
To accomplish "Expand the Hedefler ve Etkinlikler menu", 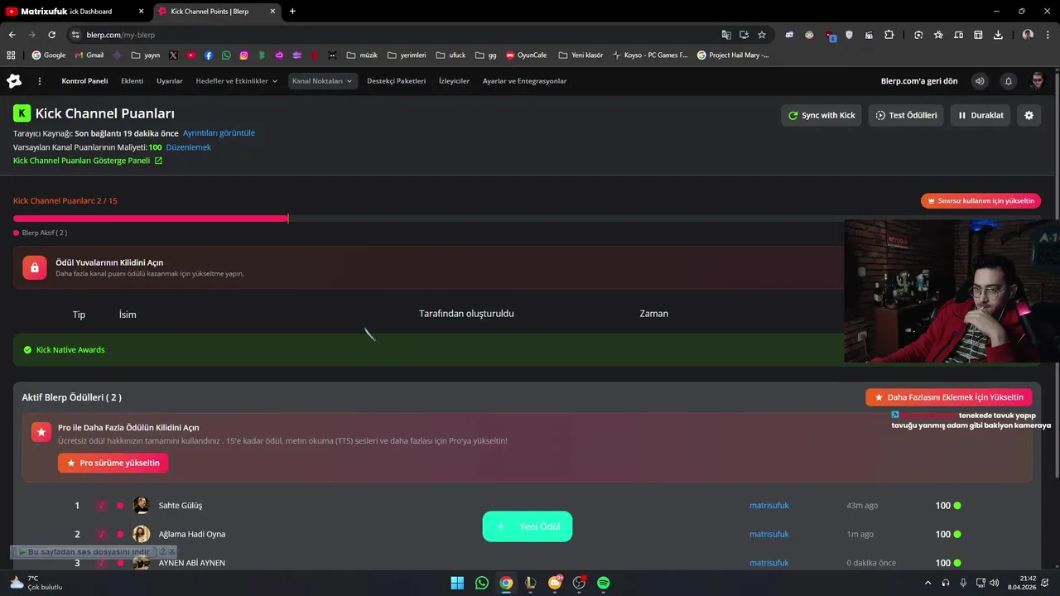I will pos(237,81).
